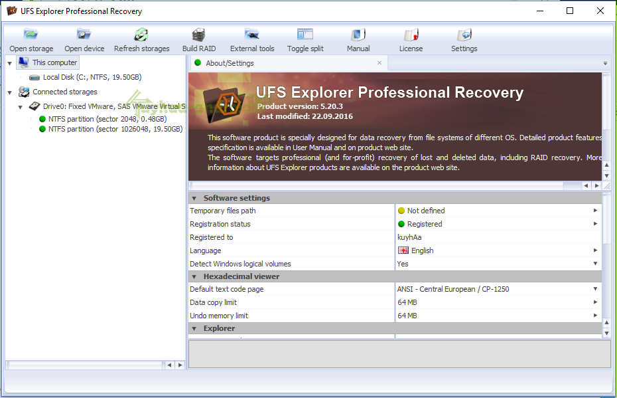Open the tab list dropdown arrow
Viewport: 617px width, 398px height.
point(605,63)
